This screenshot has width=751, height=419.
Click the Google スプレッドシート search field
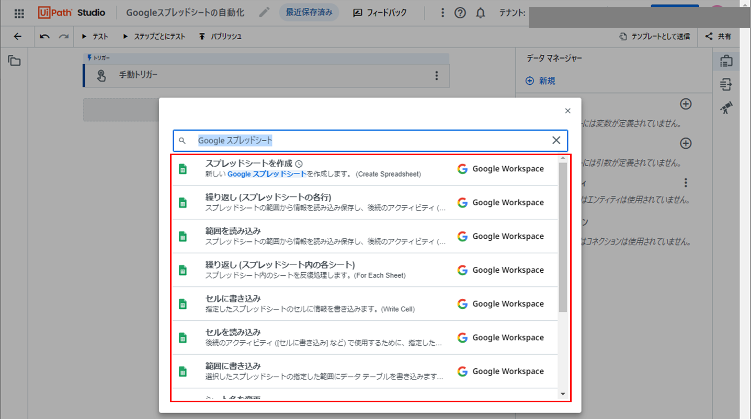point(370,141)
